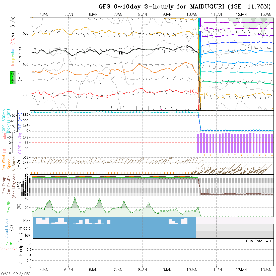Click the red 10 contour label near 10JAN
This screenshot has width=276, height=276.
coord(192,91)
